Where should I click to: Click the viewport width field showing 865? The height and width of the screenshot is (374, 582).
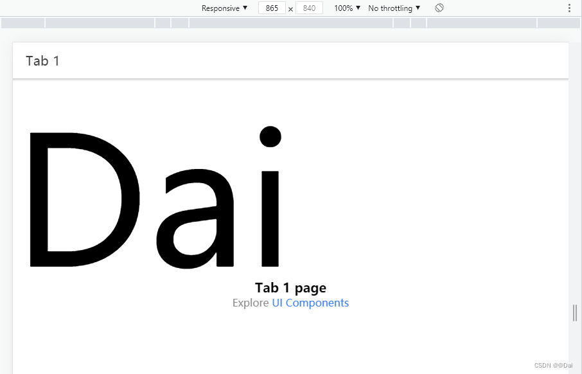272,8
